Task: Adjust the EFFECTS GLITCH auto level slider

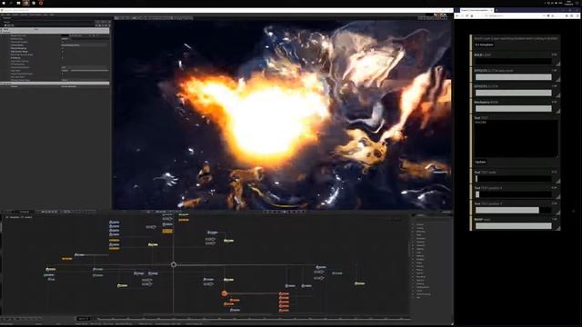Action: (514, 76)
